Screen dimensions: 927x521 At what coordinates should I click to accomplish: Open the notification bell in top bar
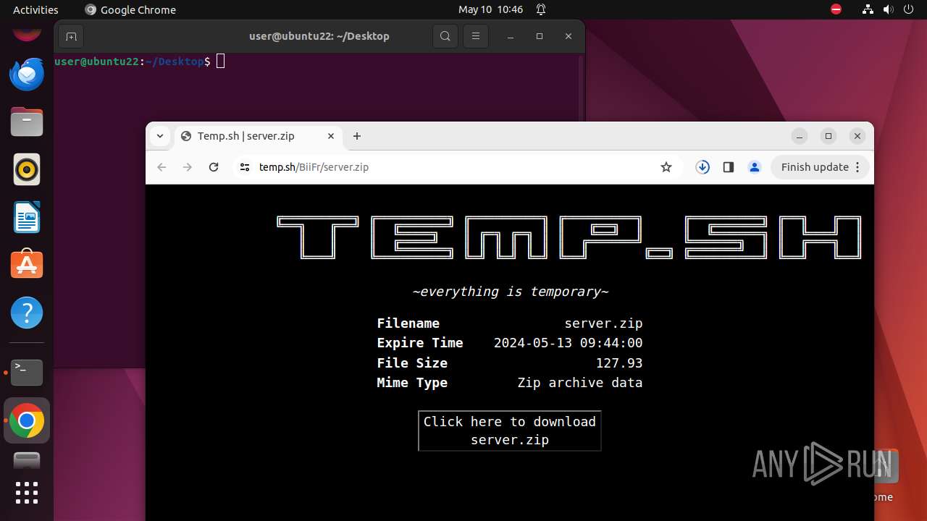click(541, 9)
